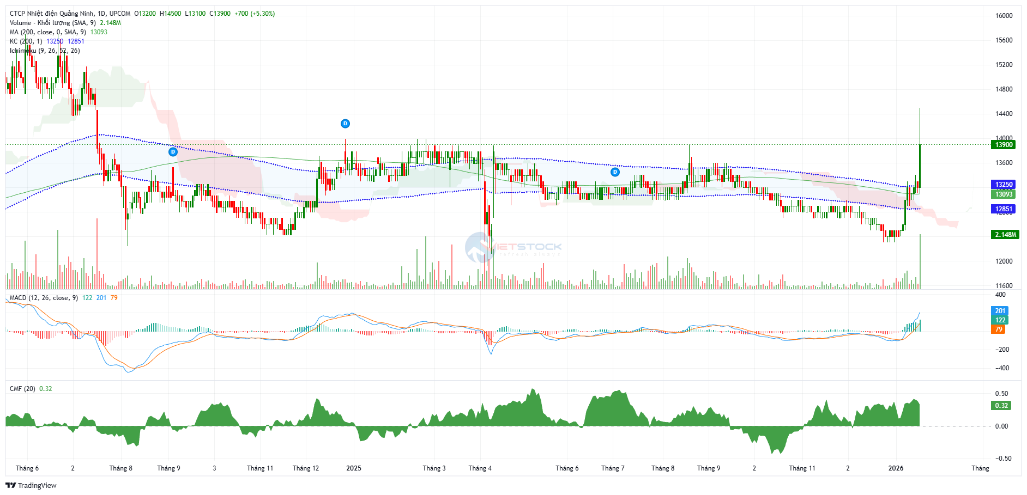Click the Tháng 12 label on the time axis
The image size is (1027, 495).
click(x=306, y=468)
